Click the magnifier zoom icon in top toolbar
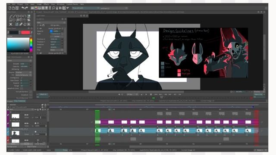276x155 pixels. (x=53, y=8)
